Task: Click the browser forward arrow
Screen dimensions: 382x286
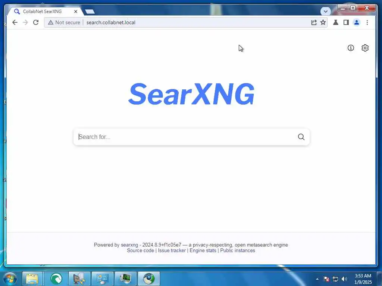Action: click(x=25, y=22)
